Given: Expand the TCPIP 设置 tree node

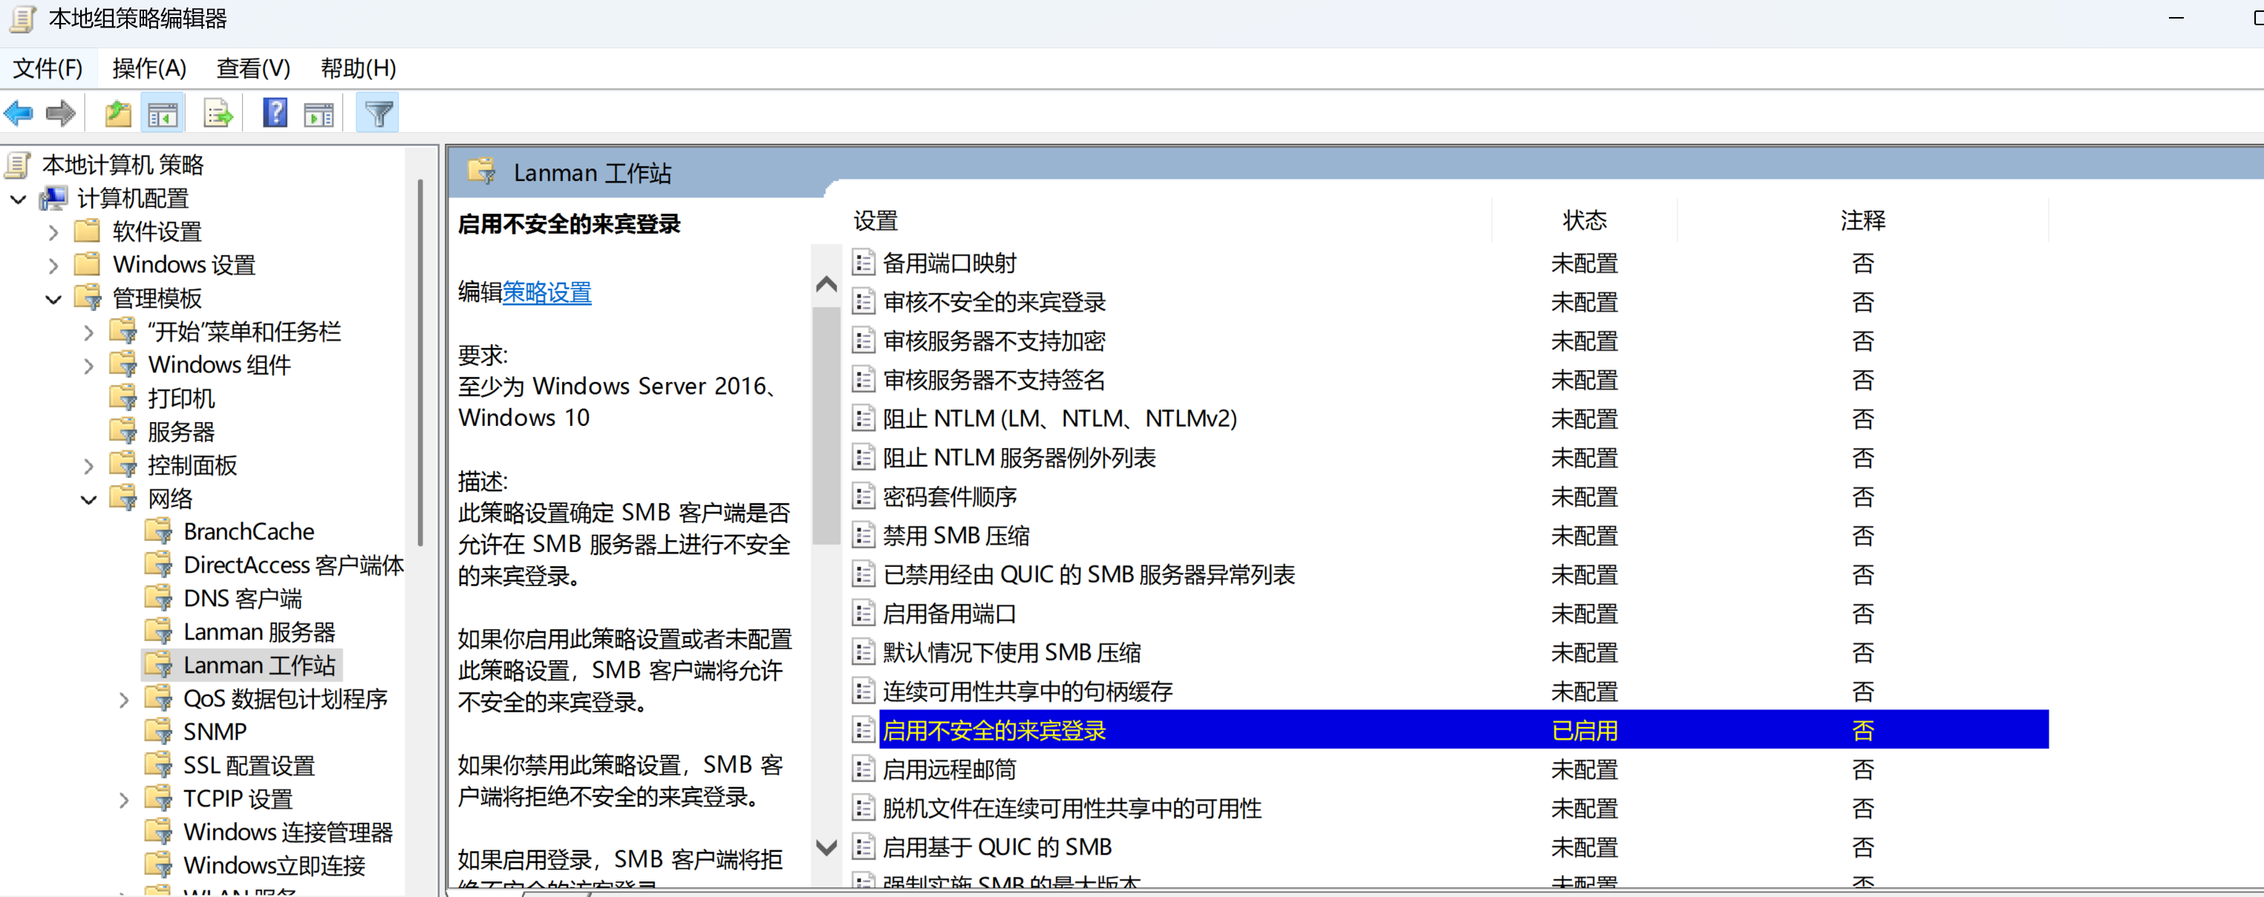Looking at the screenshot, I should click(124, 800).
